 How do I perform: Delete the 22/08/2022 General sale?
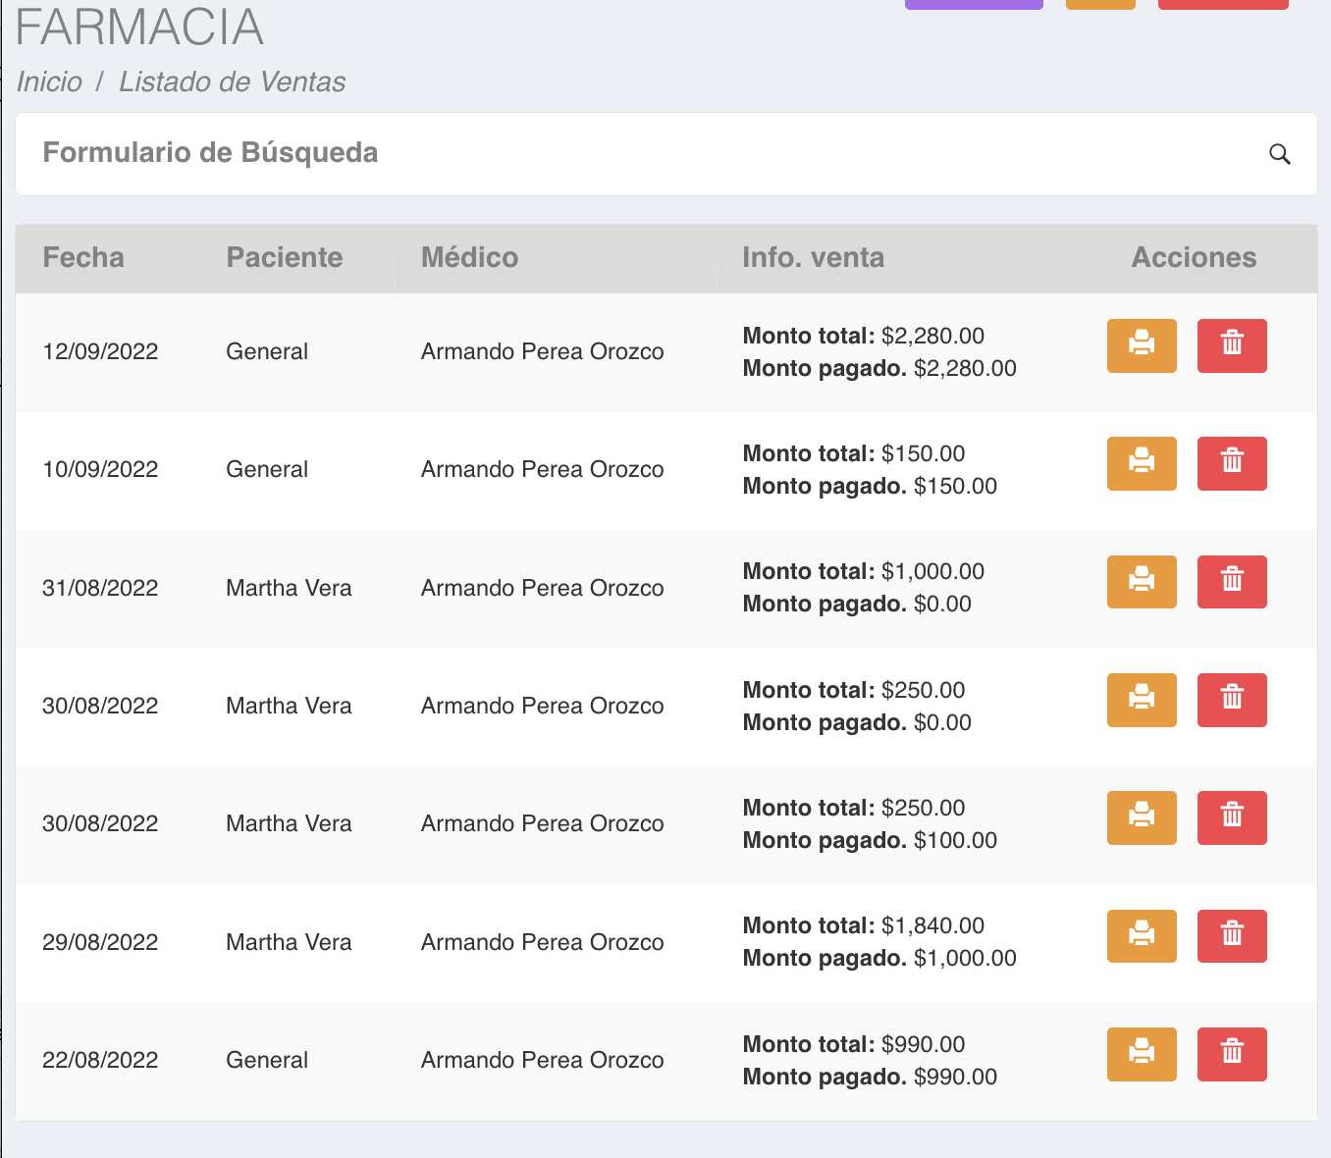(1231, 1054)
